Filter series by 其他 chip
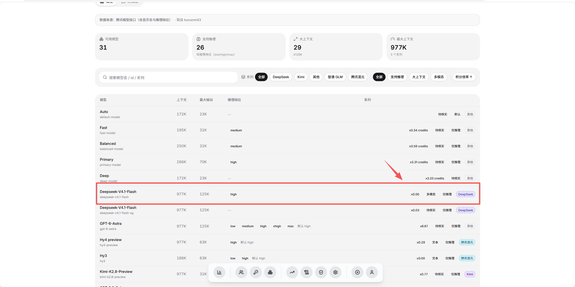 click(x=316, y=77)
